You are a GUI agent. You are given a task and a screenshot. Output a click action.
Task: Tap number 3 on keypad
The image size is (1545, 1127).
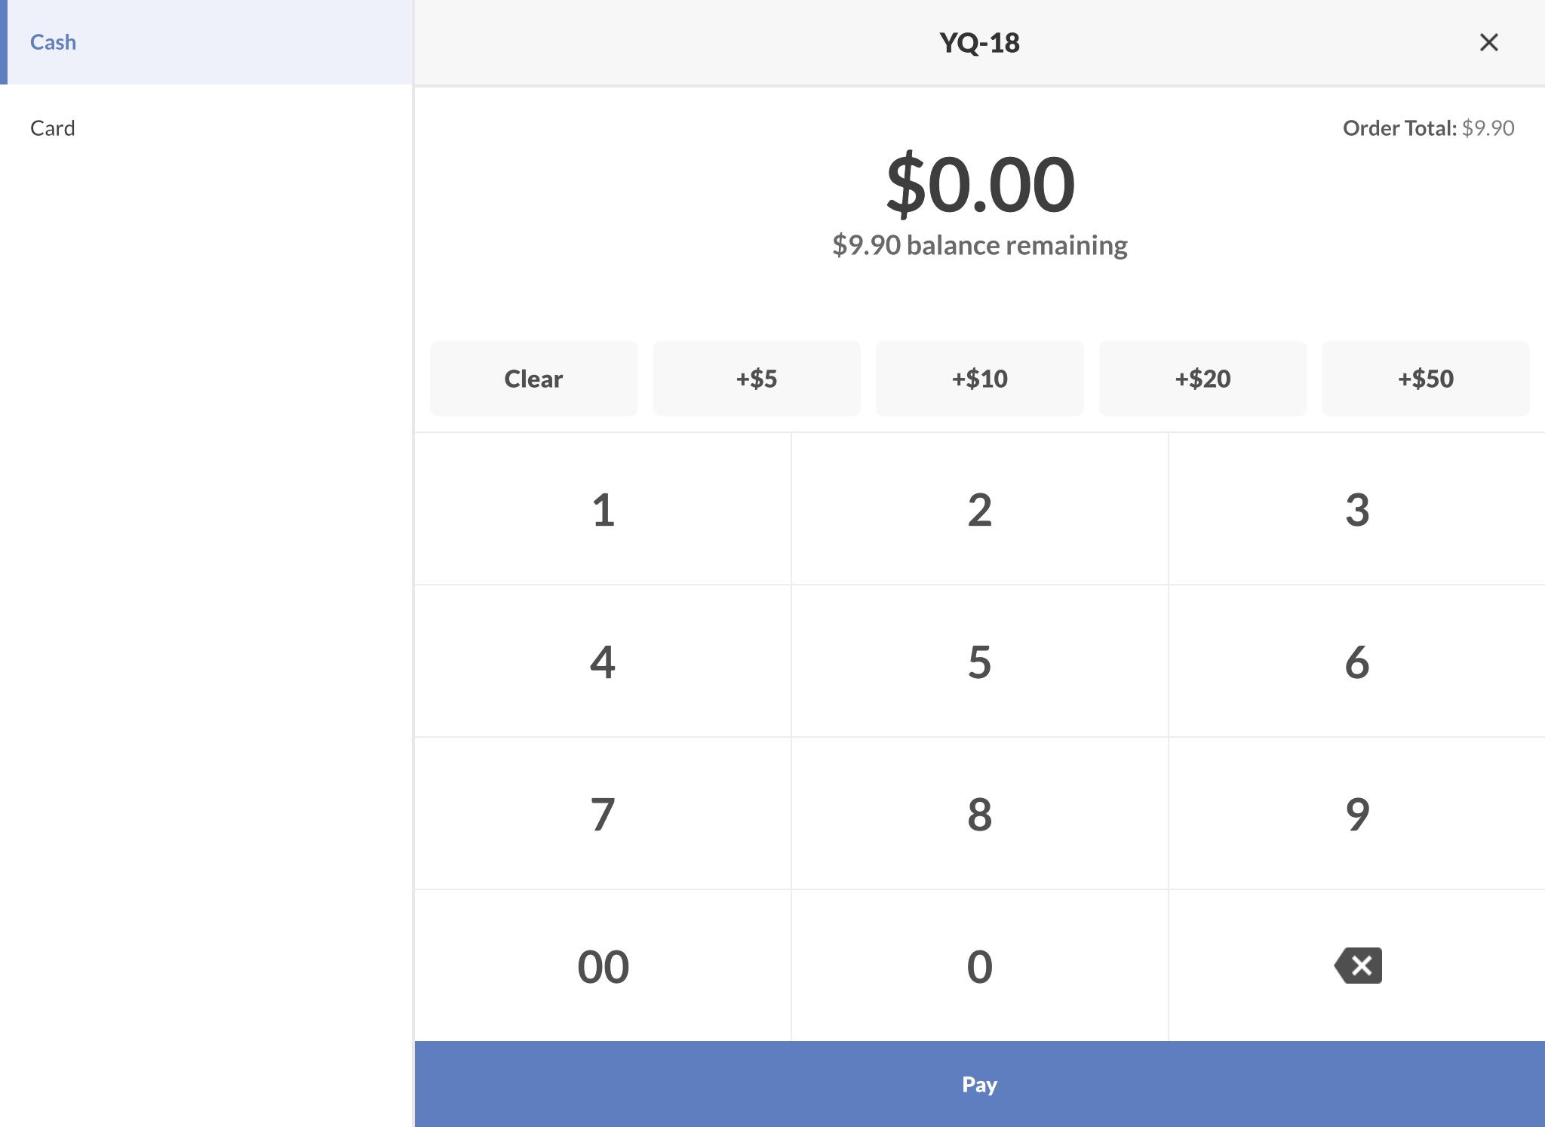[x=1356, y=509]
